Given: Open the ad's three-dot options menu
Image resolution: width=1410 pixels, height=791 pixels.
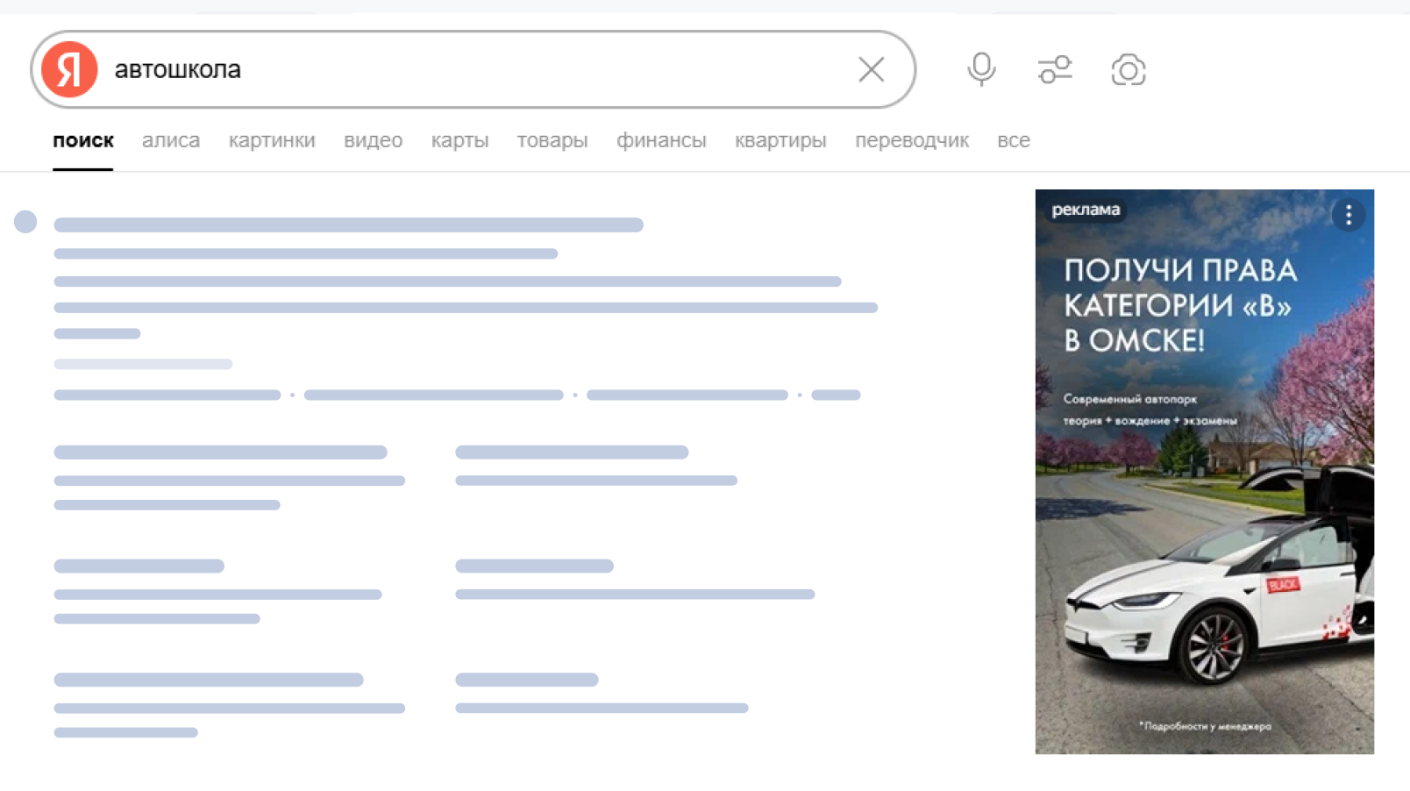Looking at the screenshot, I should point(1348,214).
